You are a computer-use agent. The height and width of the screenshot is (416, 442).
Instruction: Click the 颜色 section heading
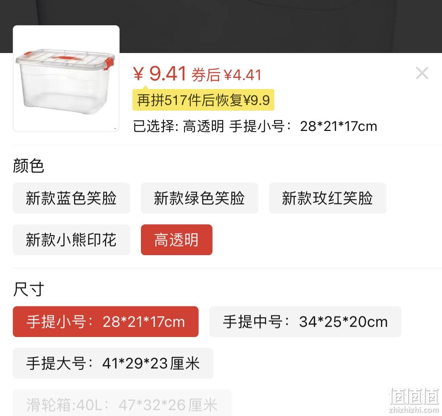click(x=28, y=166)
